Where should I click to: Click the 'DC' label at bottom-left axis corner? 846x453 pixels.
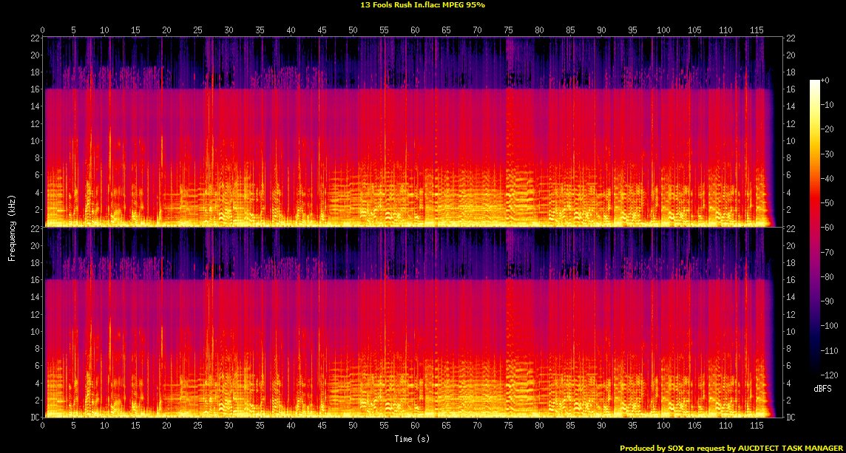coord(35,418)
